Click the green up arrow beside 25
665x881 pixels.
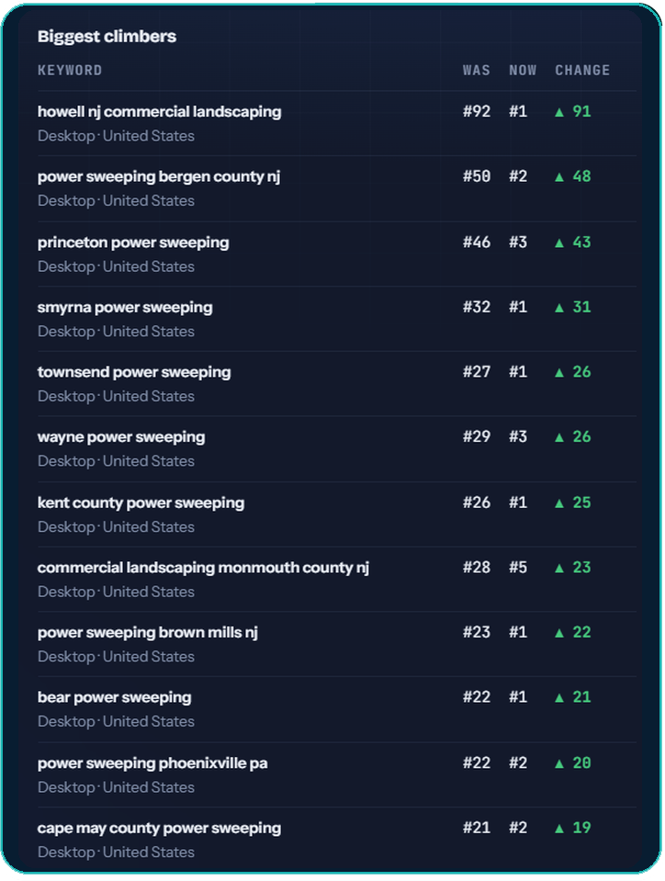558,503
